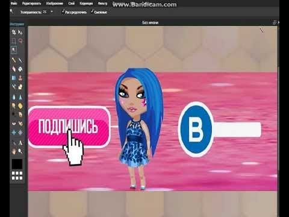
Task: Open the Редактировать menu
Action: (31, 4)
